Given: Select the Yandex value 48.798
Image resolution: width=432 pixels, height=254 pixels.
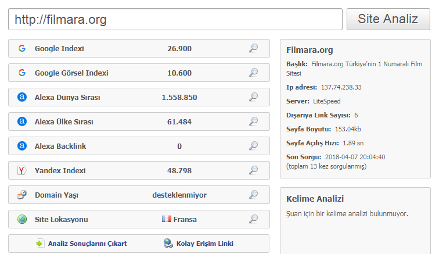Looking at the screenshot, I should (179, 170).
